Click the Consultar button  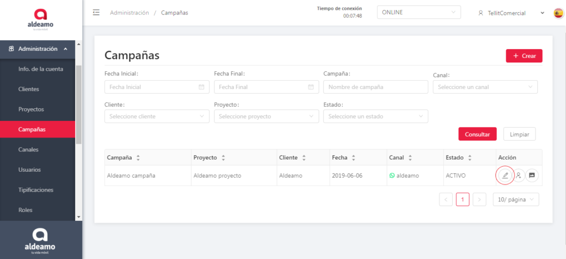(477, 134)
